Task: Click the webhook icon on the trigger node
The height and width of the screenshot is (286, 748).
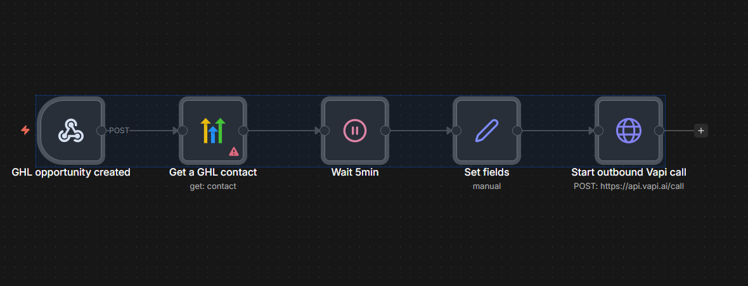Action: pyautogui.click(x=70, y=131)
